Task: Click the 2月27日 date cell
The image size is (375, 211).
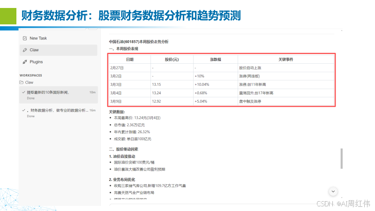Action: point(130,68)
